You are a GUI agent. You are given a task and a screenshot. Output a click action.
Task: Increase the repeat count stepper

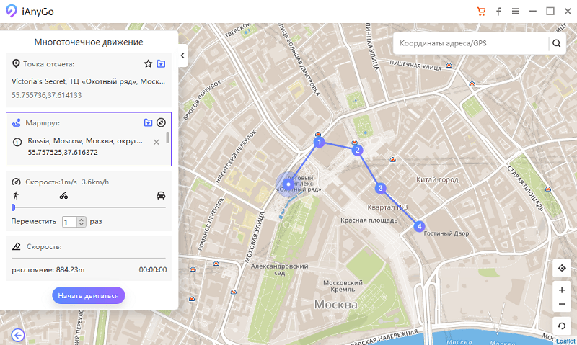(82, 220)
